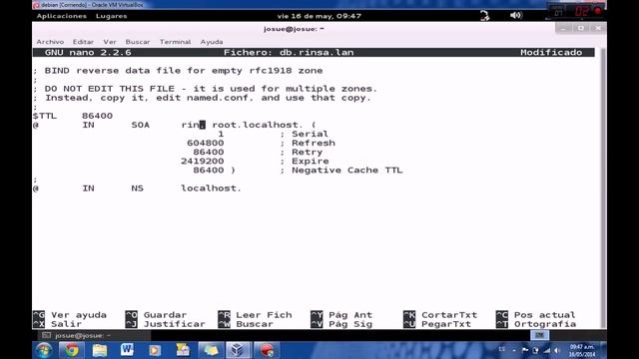This screenshot has height=359, width=639.
Task: Click the "Modificado" status in the nano header
Action: (x=551, y=53)
